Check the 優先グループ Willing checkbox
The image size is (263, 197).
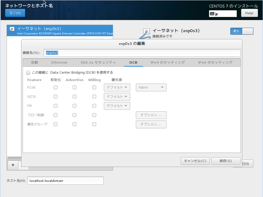(x=94, y=124)
